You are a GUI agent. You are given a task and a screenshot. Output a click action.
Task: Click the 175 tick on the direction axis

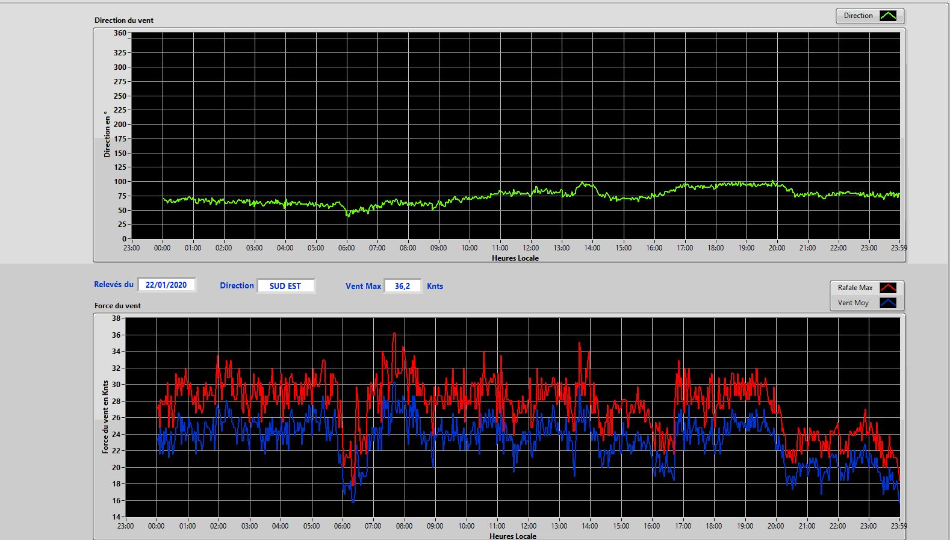tap(120, 139)
